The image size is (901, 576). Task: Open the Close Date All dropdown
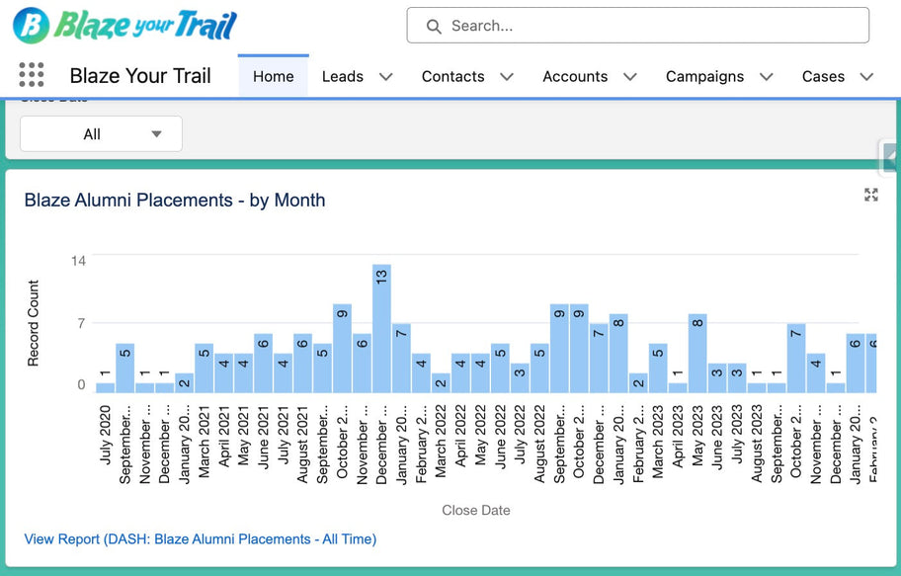(x=101, y=134)
